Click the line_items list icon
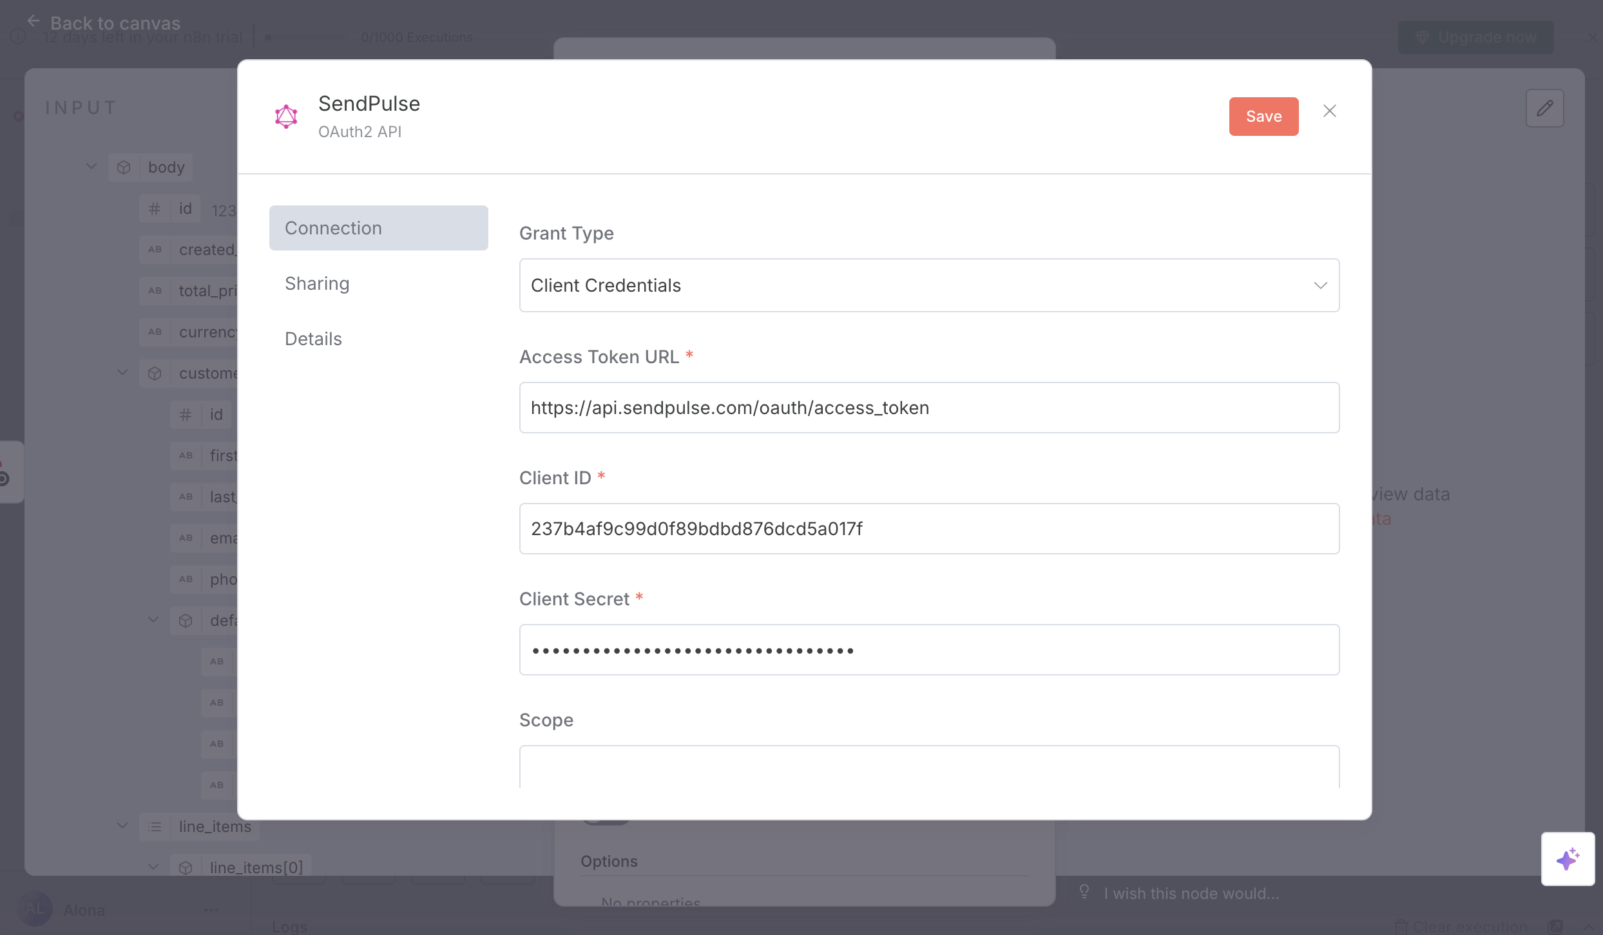 (x=155, y=827)
